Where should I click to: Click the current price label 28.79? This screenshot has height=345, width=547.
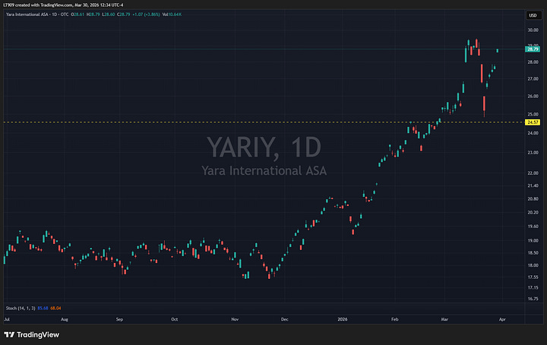click(x=533, y=49)
